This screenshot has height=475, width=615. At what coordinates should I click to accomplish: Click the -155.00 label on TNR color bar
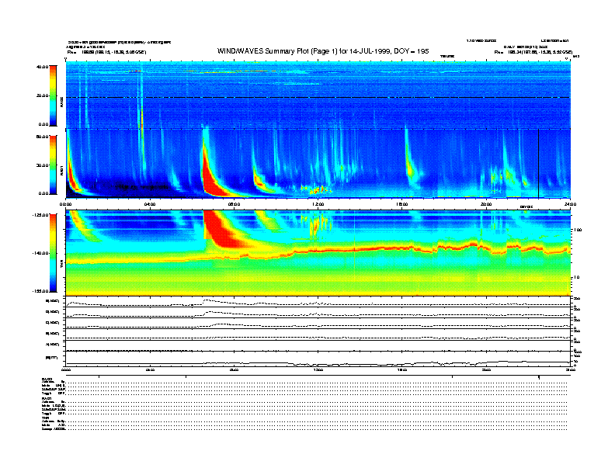pyautogui.click(x=41, y=291)
